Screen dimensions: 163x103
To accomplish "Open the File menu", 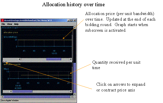I will pyautogui.click(x=3, y=24).
